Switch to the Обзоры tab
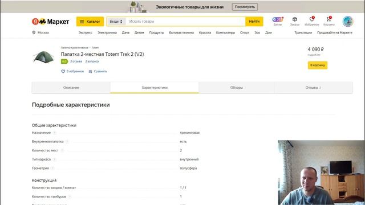 click(237, 88)
